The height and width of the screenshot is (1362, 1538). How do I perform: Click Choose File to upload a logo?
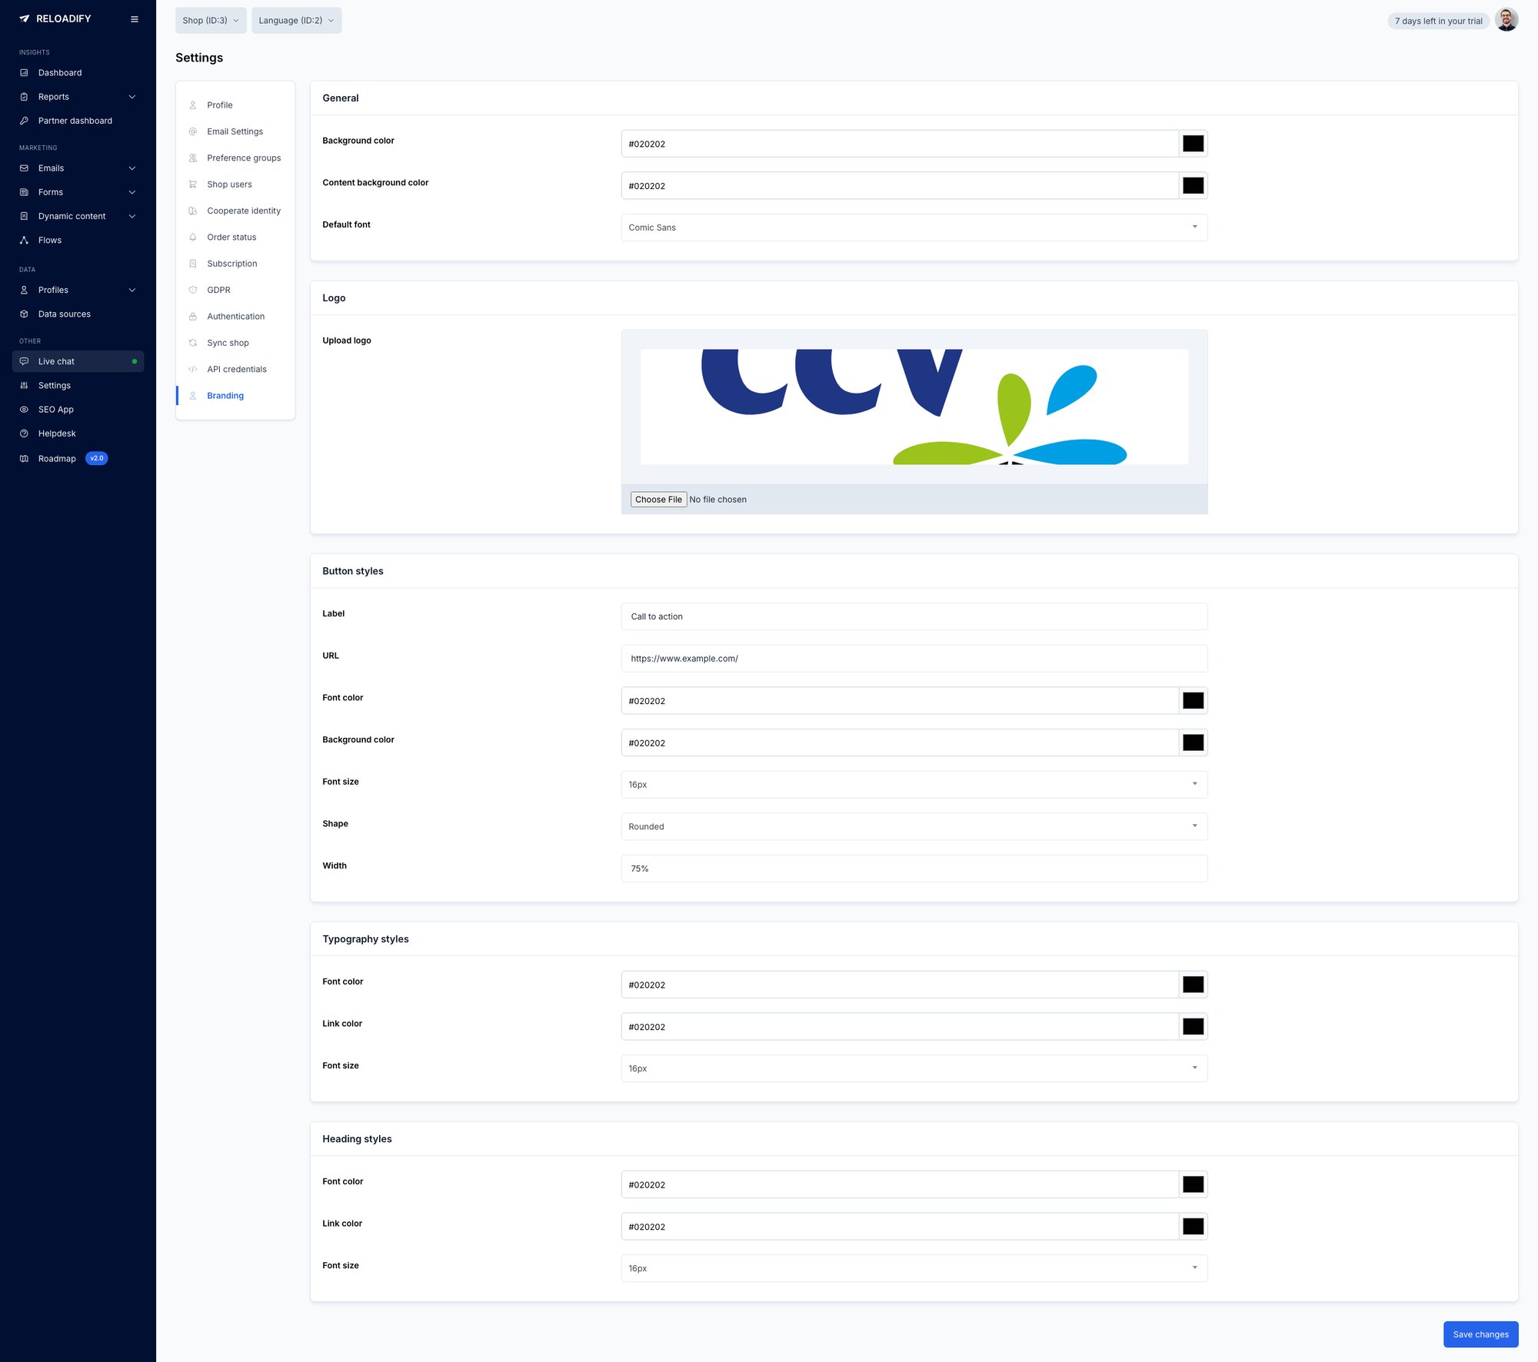[658, 499]
